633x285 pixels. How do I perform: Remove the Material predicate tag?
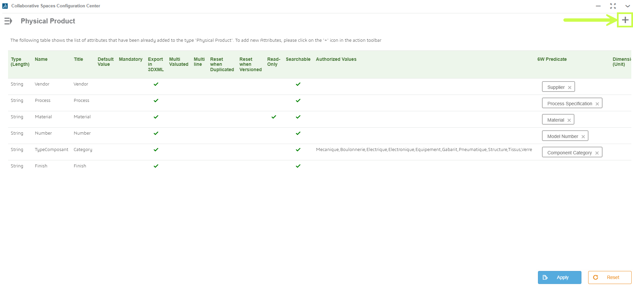tap(569, 120)
